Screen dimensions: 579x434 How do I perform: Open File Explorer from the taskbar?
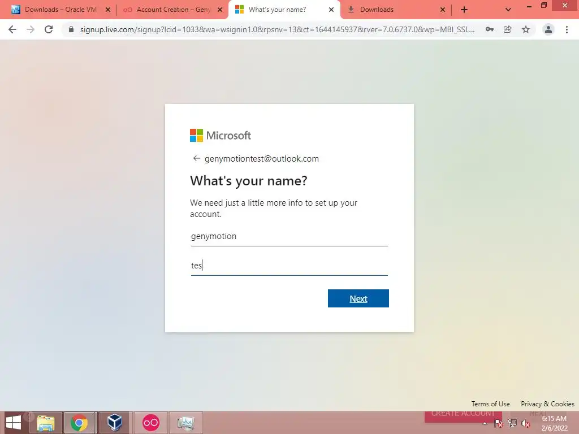coord(45,423)
